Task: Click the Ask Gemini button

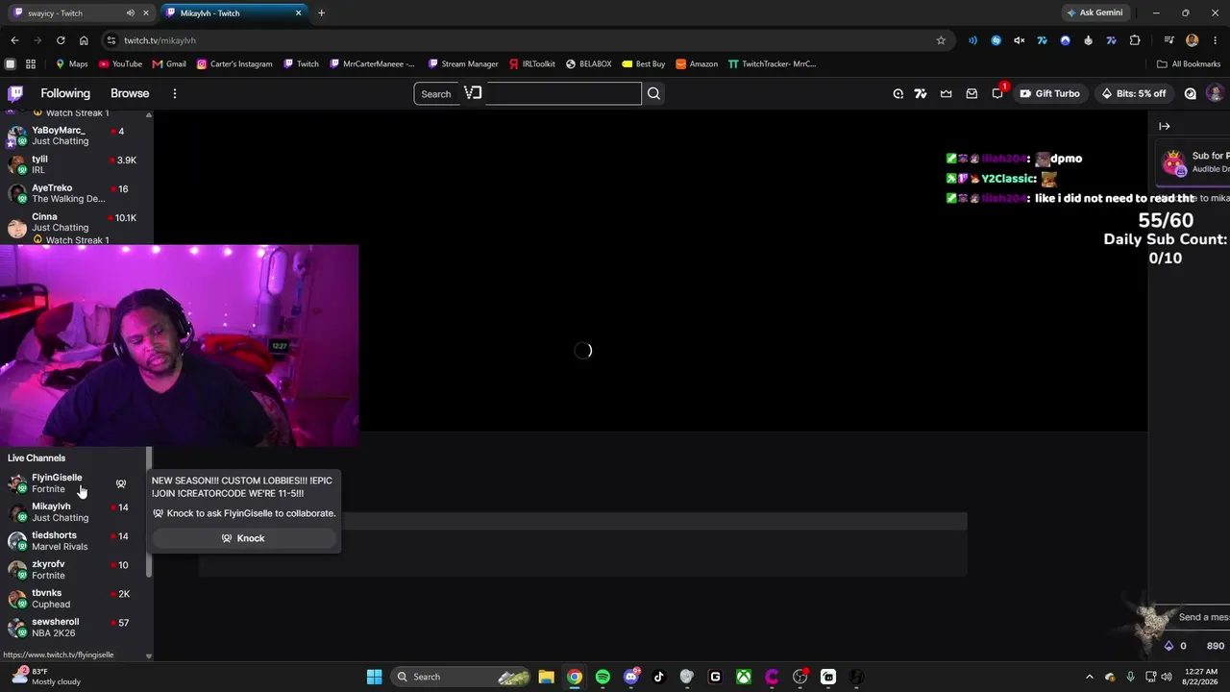Action: pyautogui.click(x=1094, y=13)
